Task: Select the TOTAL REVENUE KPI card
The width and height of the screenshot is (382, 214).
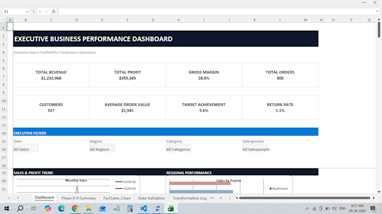Action: pos(51,75)
